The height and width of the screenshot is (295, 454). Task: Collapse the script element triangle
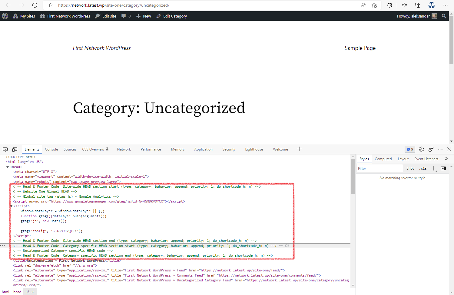(x=11, y=206)
